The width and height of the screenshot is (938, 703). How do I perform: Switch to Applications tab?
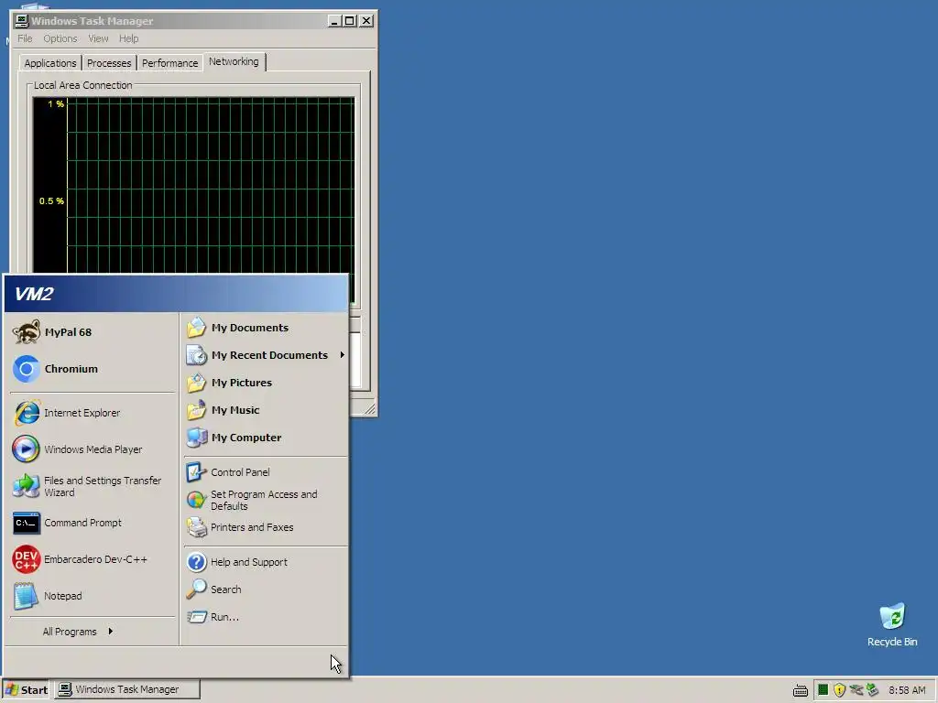pyautogui.click(x=50, y=63)
